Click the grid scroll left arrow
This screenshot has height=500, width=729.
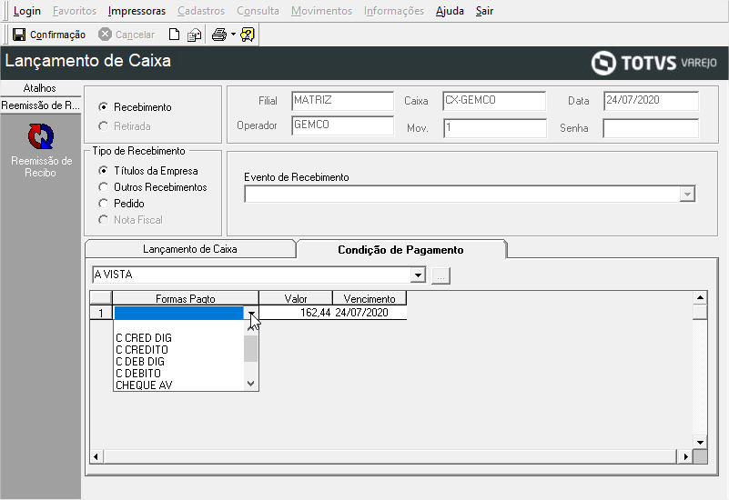coord(96,456)
